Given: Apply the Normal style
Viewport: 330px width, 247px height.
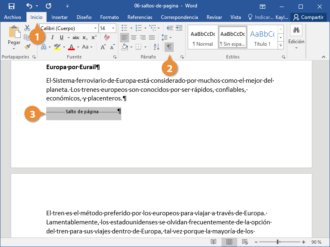Looking at the screenshot, I should (203, 37).
